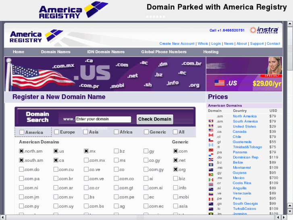Click the Create New Account link
This screenshot has height=220, width=293.
pyautogui.click(x=177, y=44)
